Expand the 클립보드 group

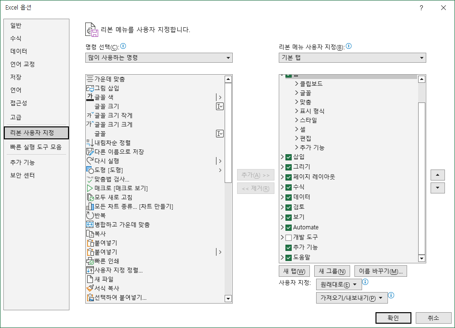coord(296,84)
